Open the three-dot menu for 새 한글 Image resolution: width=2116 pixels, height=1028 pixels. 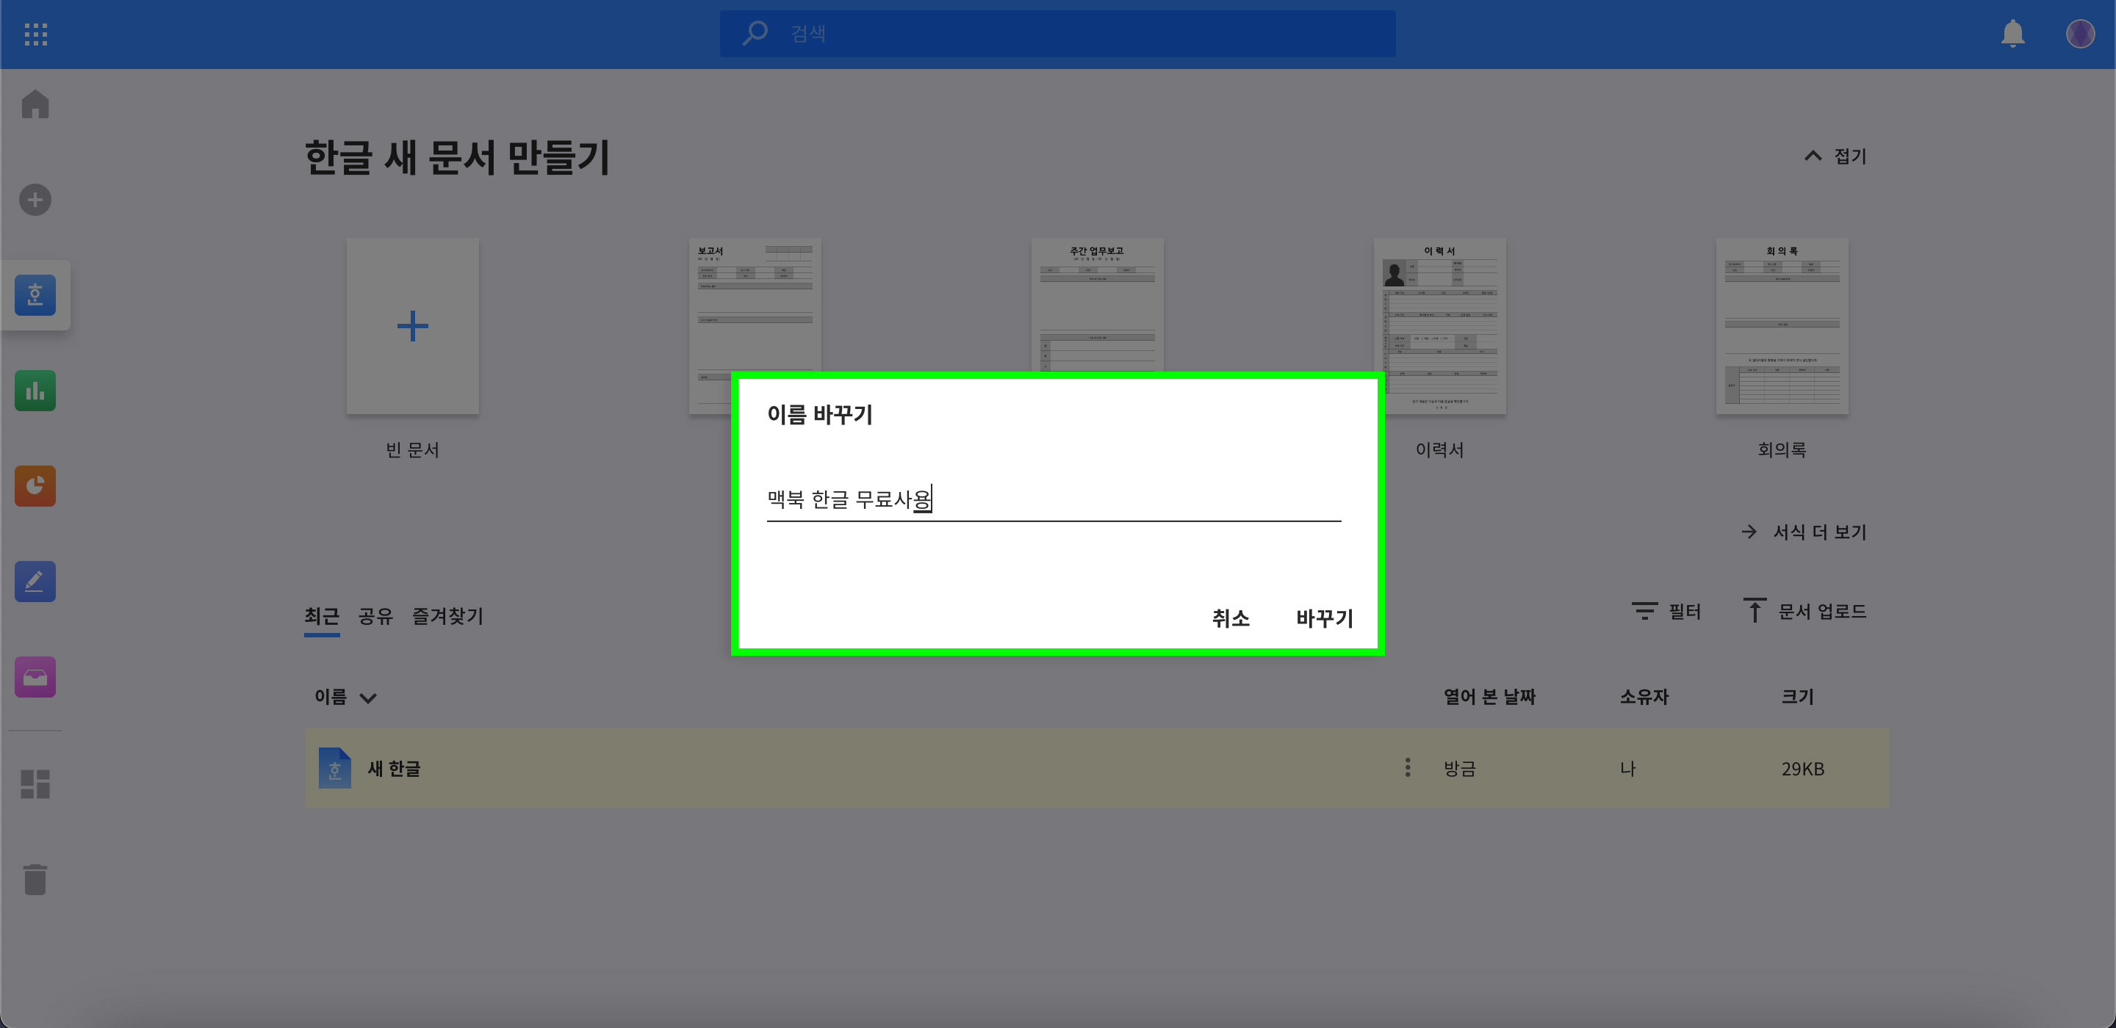(x=1407, y=768)
